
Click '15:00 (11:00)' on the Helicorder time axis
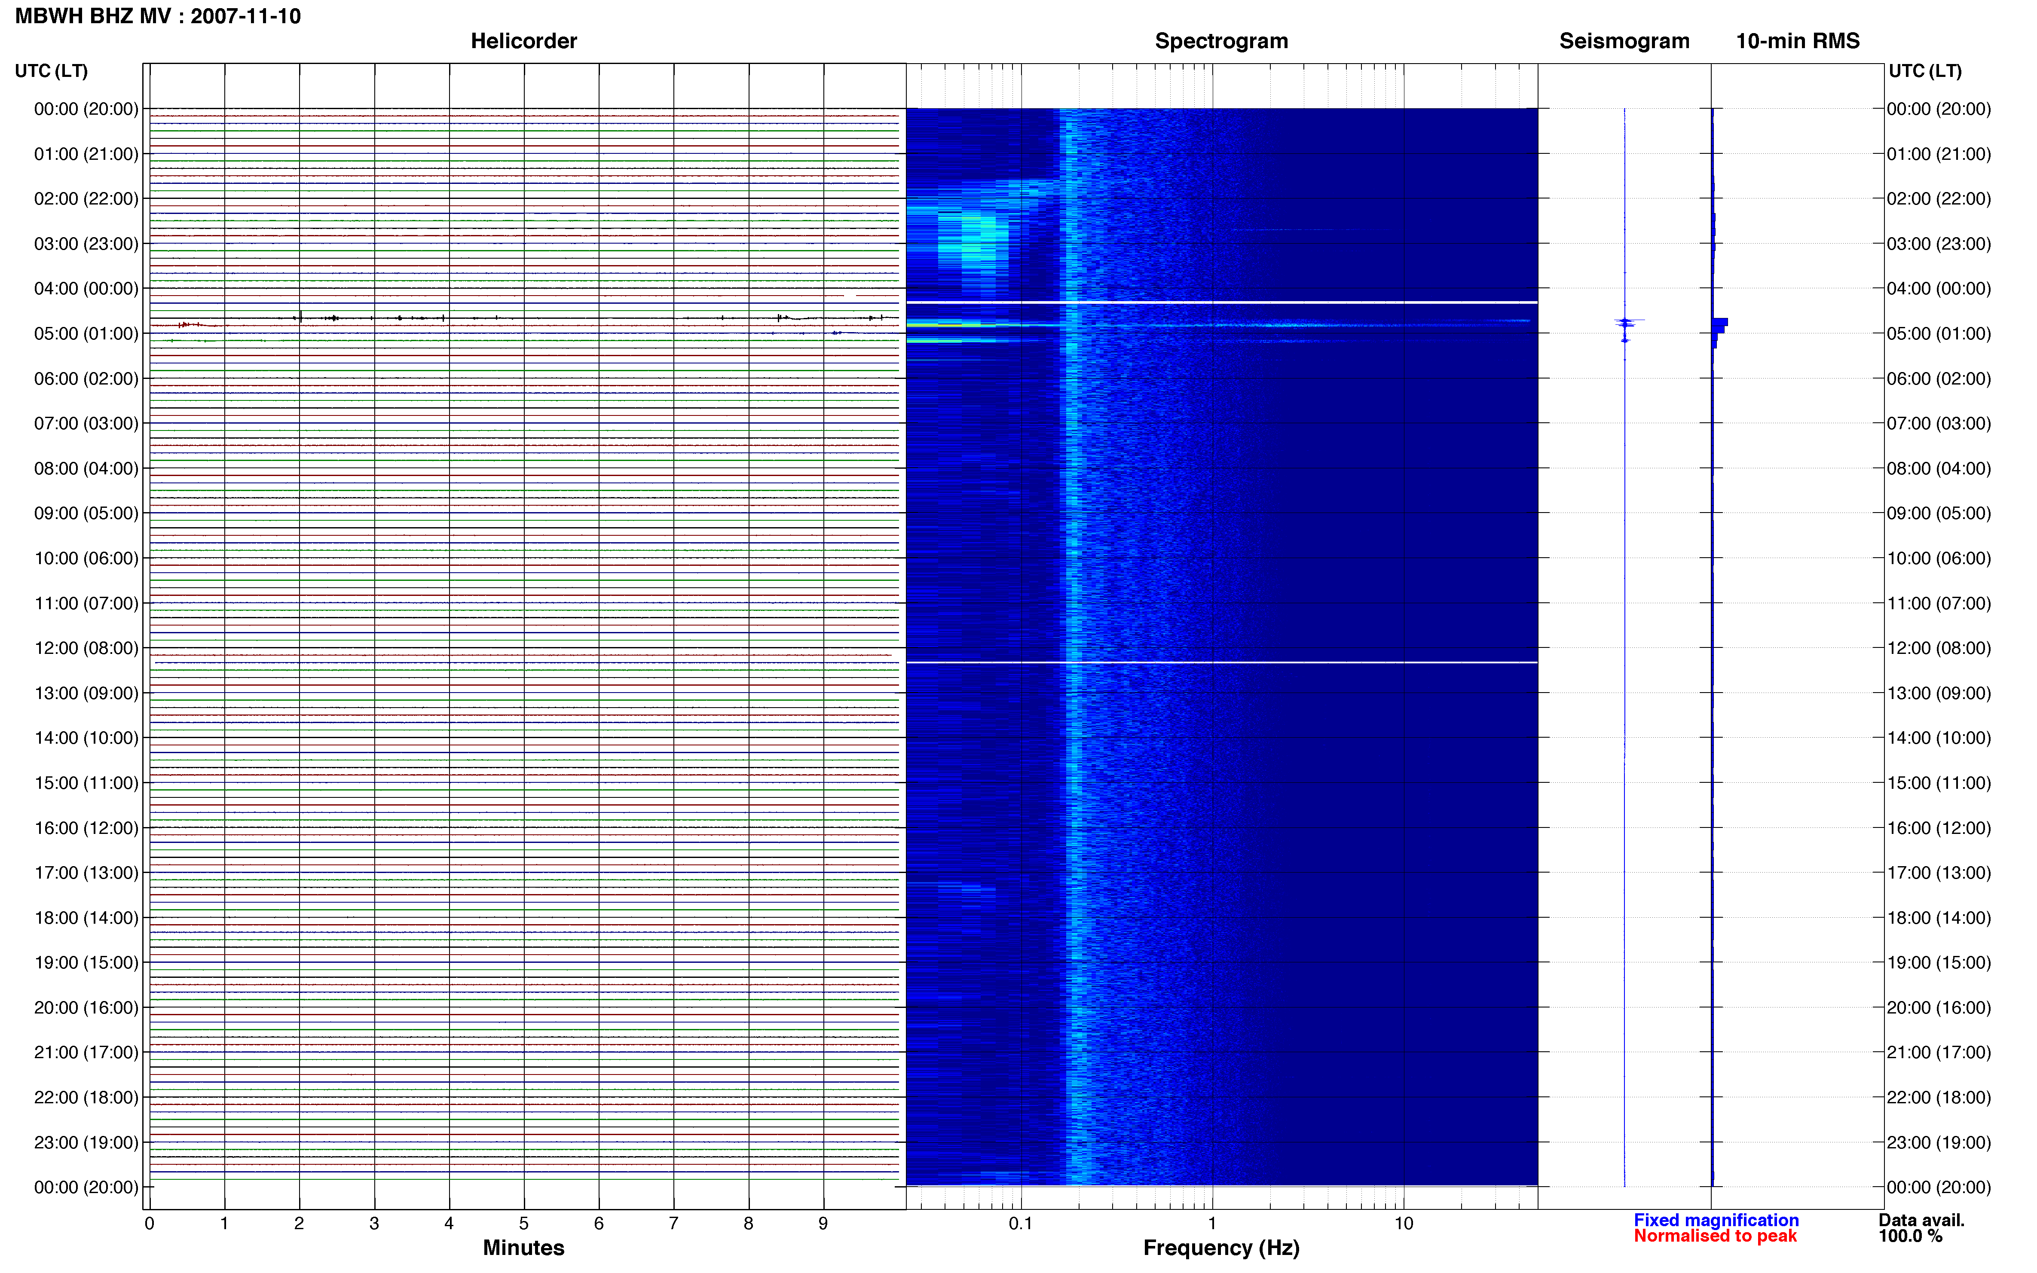coord(86,783)
